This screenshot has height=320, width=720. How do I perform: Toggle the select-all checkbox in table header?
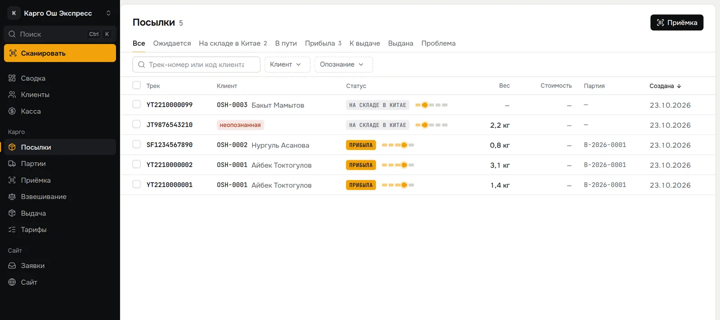coord(137,85)
